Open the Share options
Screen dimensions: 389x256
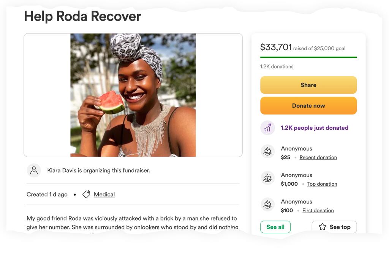308,85
